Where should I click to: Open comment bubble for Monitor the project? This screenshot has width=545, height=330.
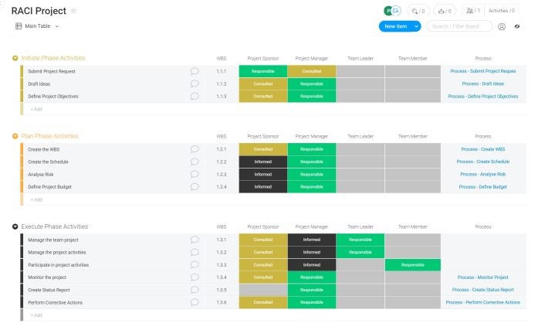coord(195,277)
